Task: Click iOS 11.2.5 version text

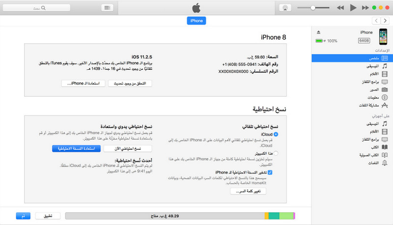Action: [142, 57]
